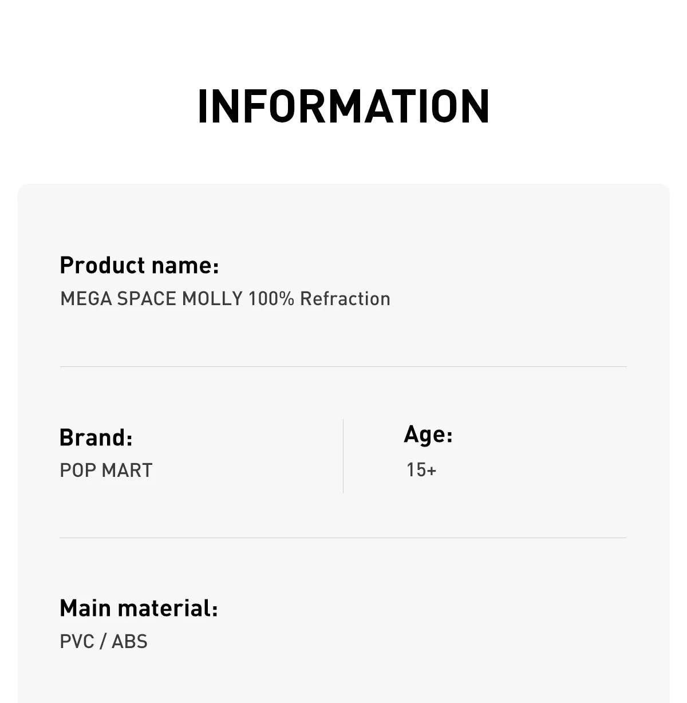Click the word MOLLY in product name
687x703 pixels.
click(x=212, y=299)
